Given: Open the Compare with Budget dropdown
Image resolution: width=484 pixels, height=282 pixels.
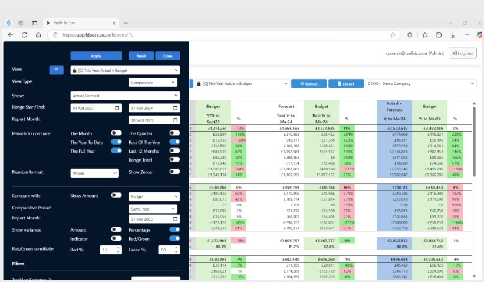Looking at the screenshot, I should click(154, 196).
